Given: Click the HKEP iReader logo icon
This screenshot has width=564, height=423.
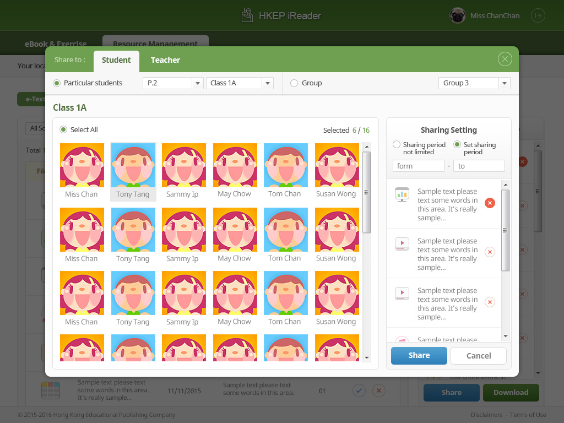Looking at the screenshot, I should [247, 15].
